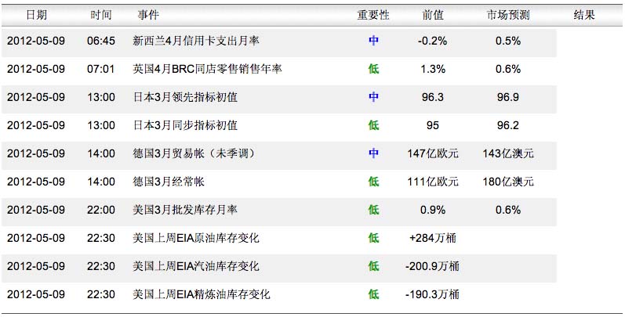
Task: Click the 06:45 time cell
Action: 100,41
